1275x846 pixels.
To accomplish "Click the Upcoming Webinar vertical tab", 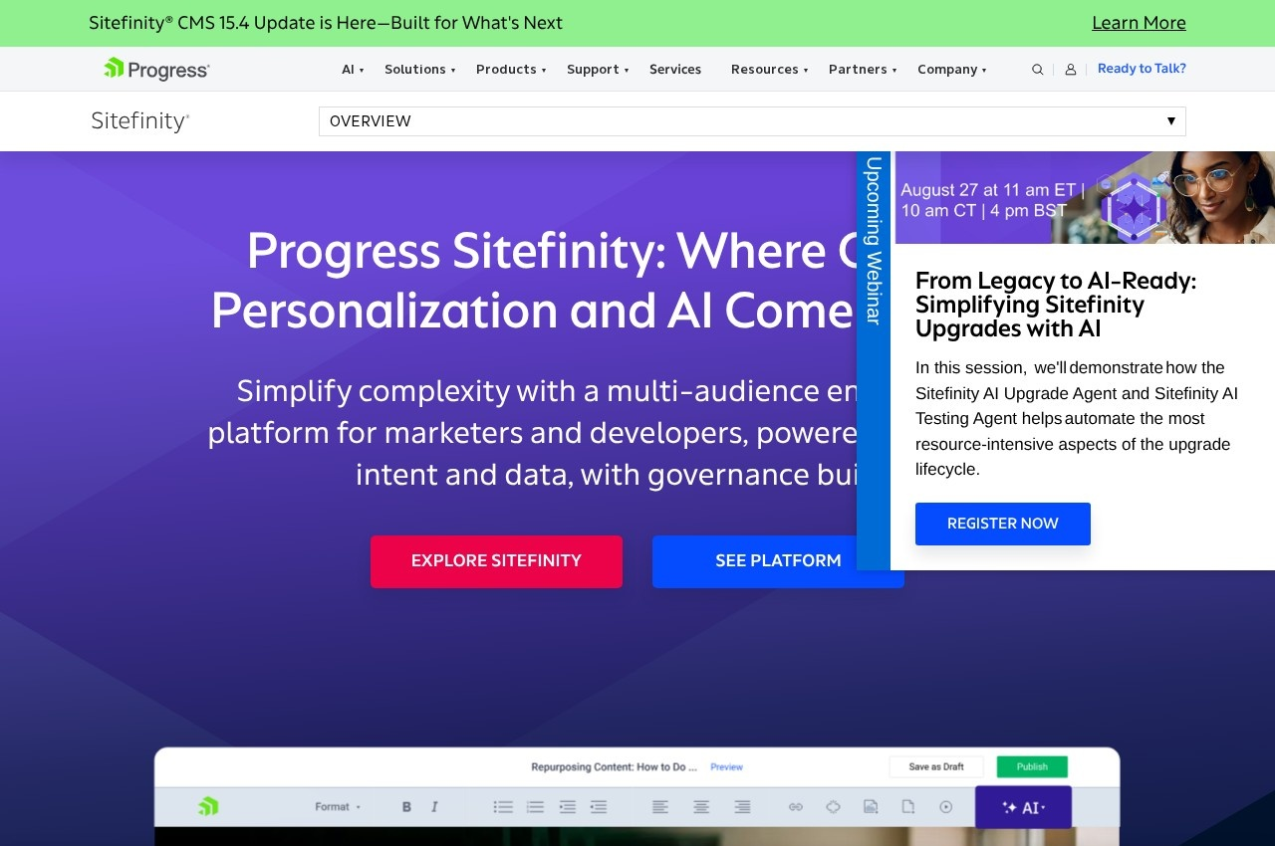I will coord(874,360).
